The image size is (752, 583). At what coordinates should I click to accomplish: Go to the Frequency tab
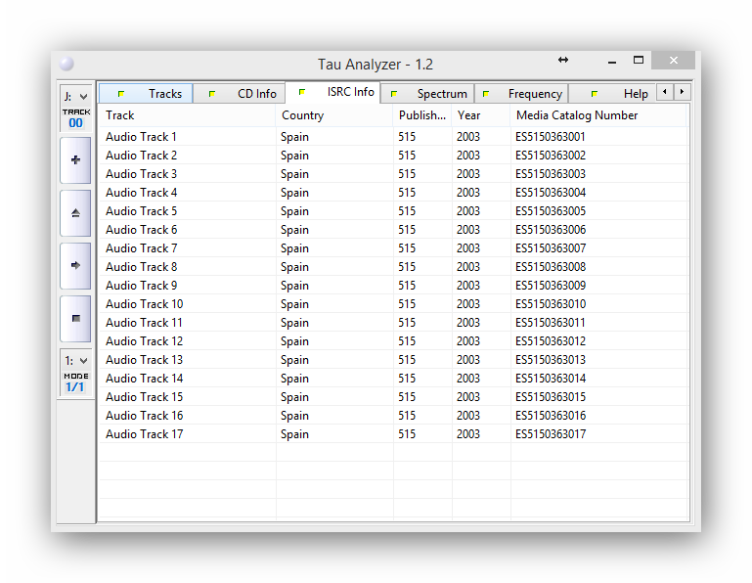[522, 94]
